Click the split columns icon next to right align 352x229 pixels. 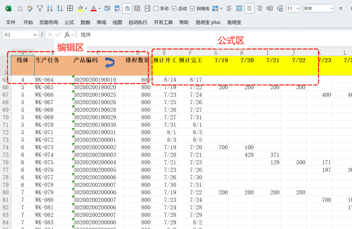click(x=269, y=9)
